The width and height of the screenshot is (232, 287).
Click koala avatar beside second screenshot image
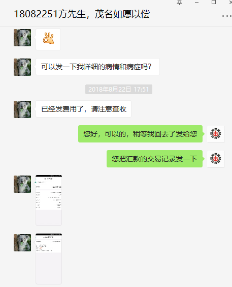[22, 243]
